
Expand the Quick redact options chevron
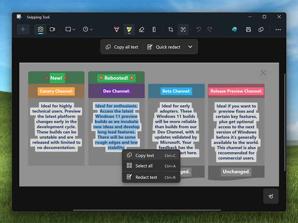pos(190,47)
